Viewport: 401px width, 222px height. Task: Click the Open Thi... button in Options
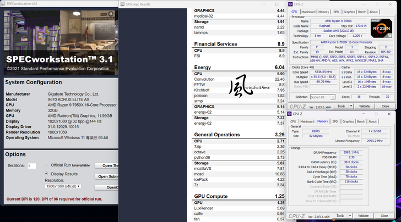[107, 165]
